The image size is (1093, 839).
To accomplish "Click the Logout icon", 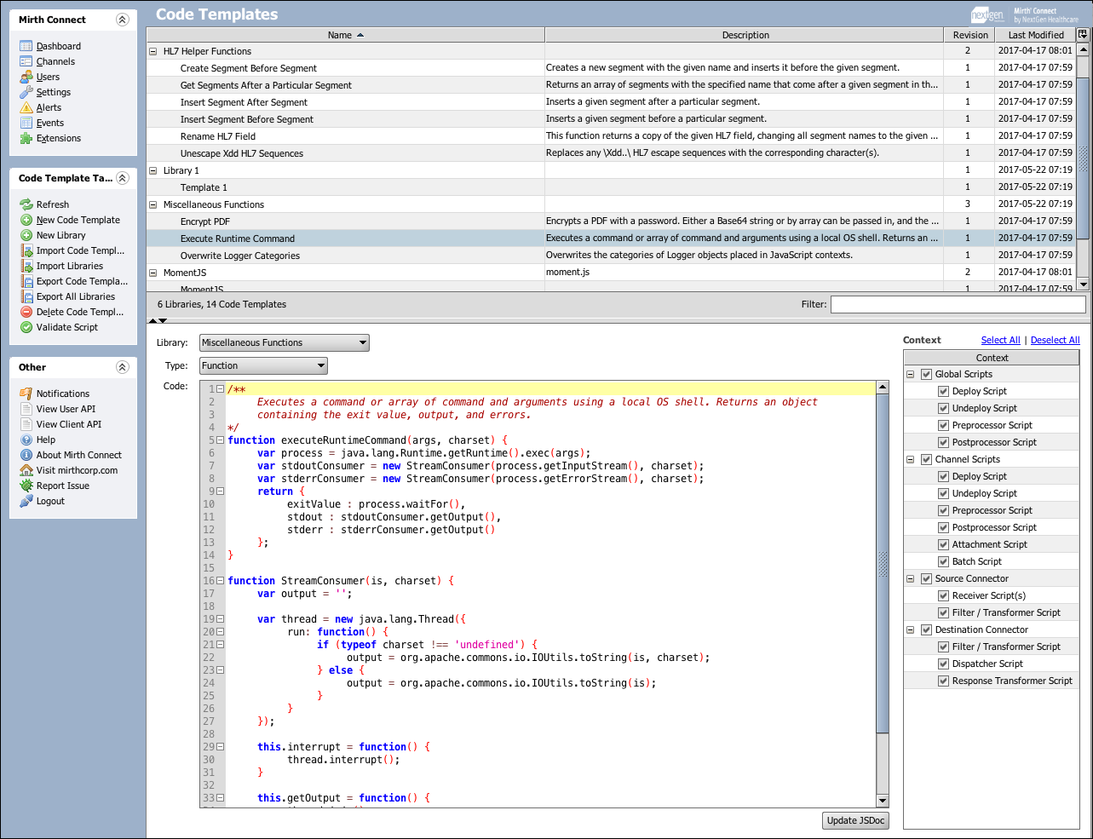I will pyautogui.click(x=26, y=501).
